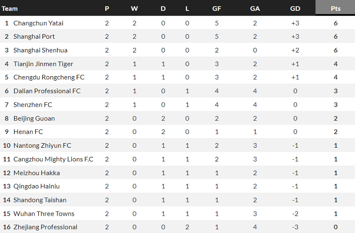
Task: Click Henan FC team name
Action: pos(28,132)
